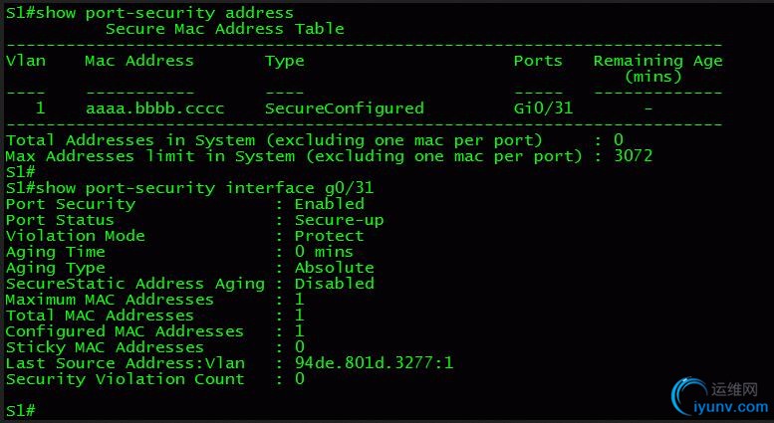The image size is (774, 423).
Task: Click the iyunv.com watermark link text
Action: (732, 406)
